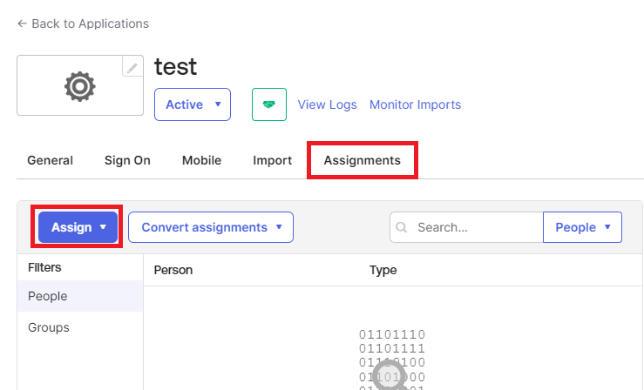Switch to the Sign On tab
The image size is (644, 390).
point(127,160)
